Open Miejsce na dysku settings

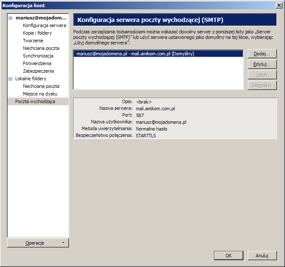(40, 94)
